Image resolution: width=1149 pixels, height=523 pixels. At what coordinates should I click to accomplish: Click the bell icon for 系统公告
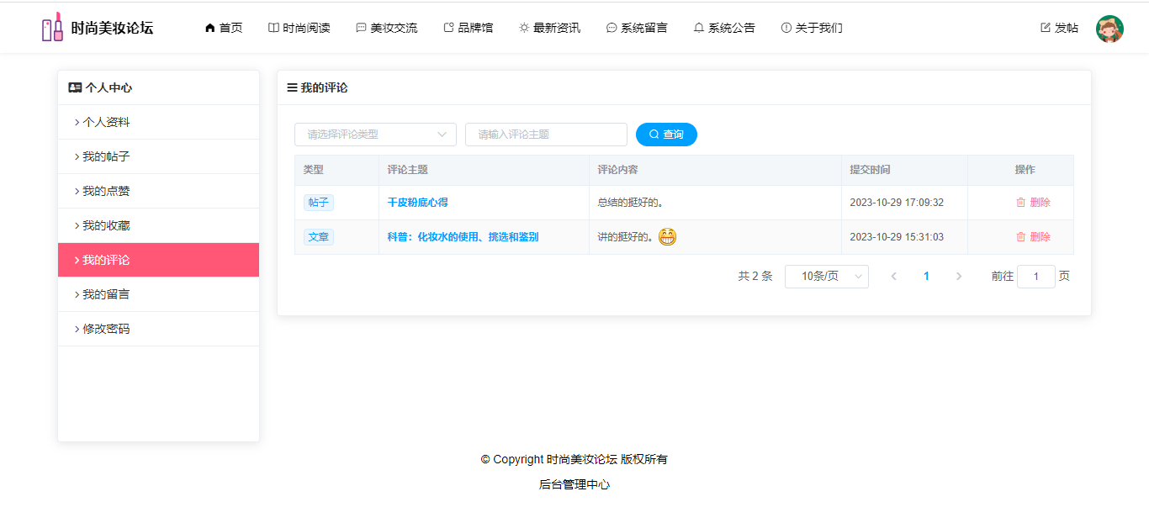click(698, 28)
